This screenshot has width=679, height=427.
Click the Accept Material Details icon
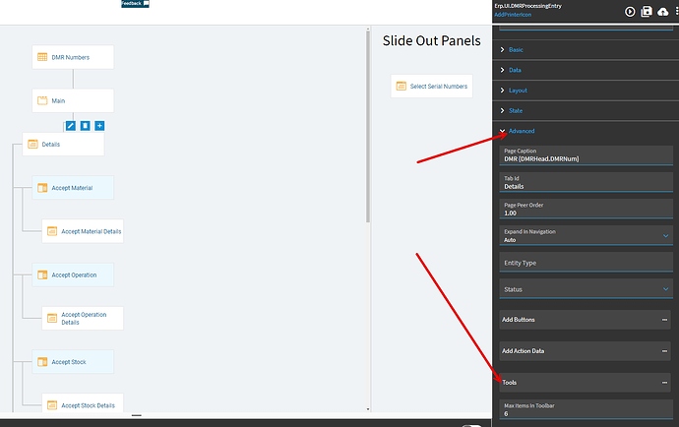52,231
